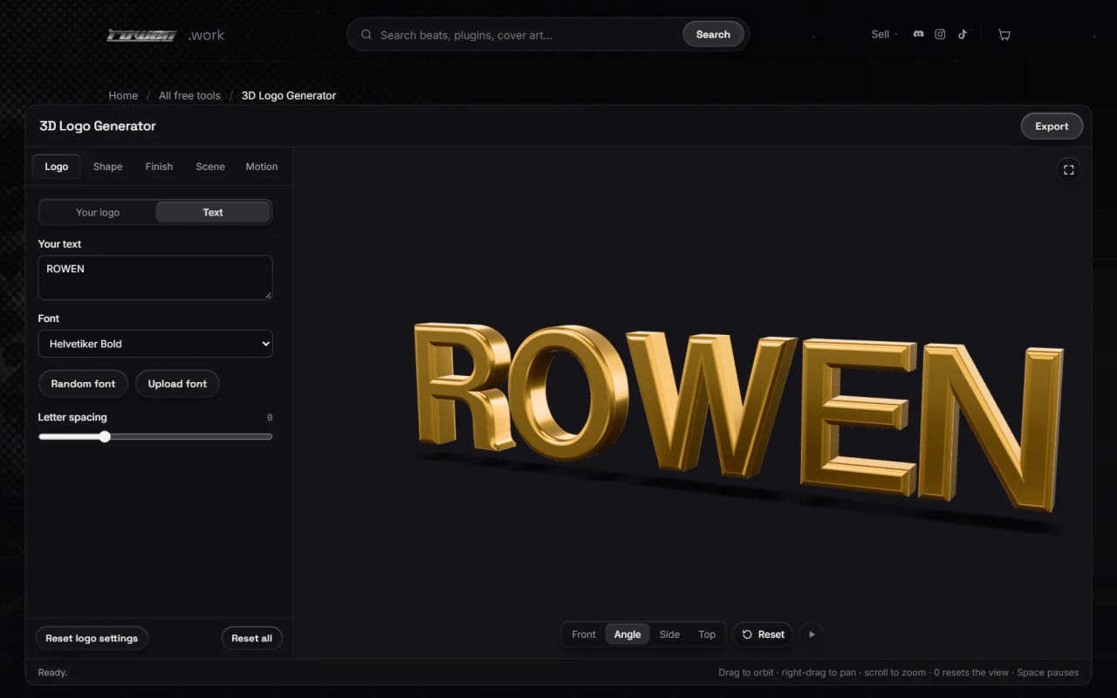
Task: Click the Export button
Action: 1052,126
